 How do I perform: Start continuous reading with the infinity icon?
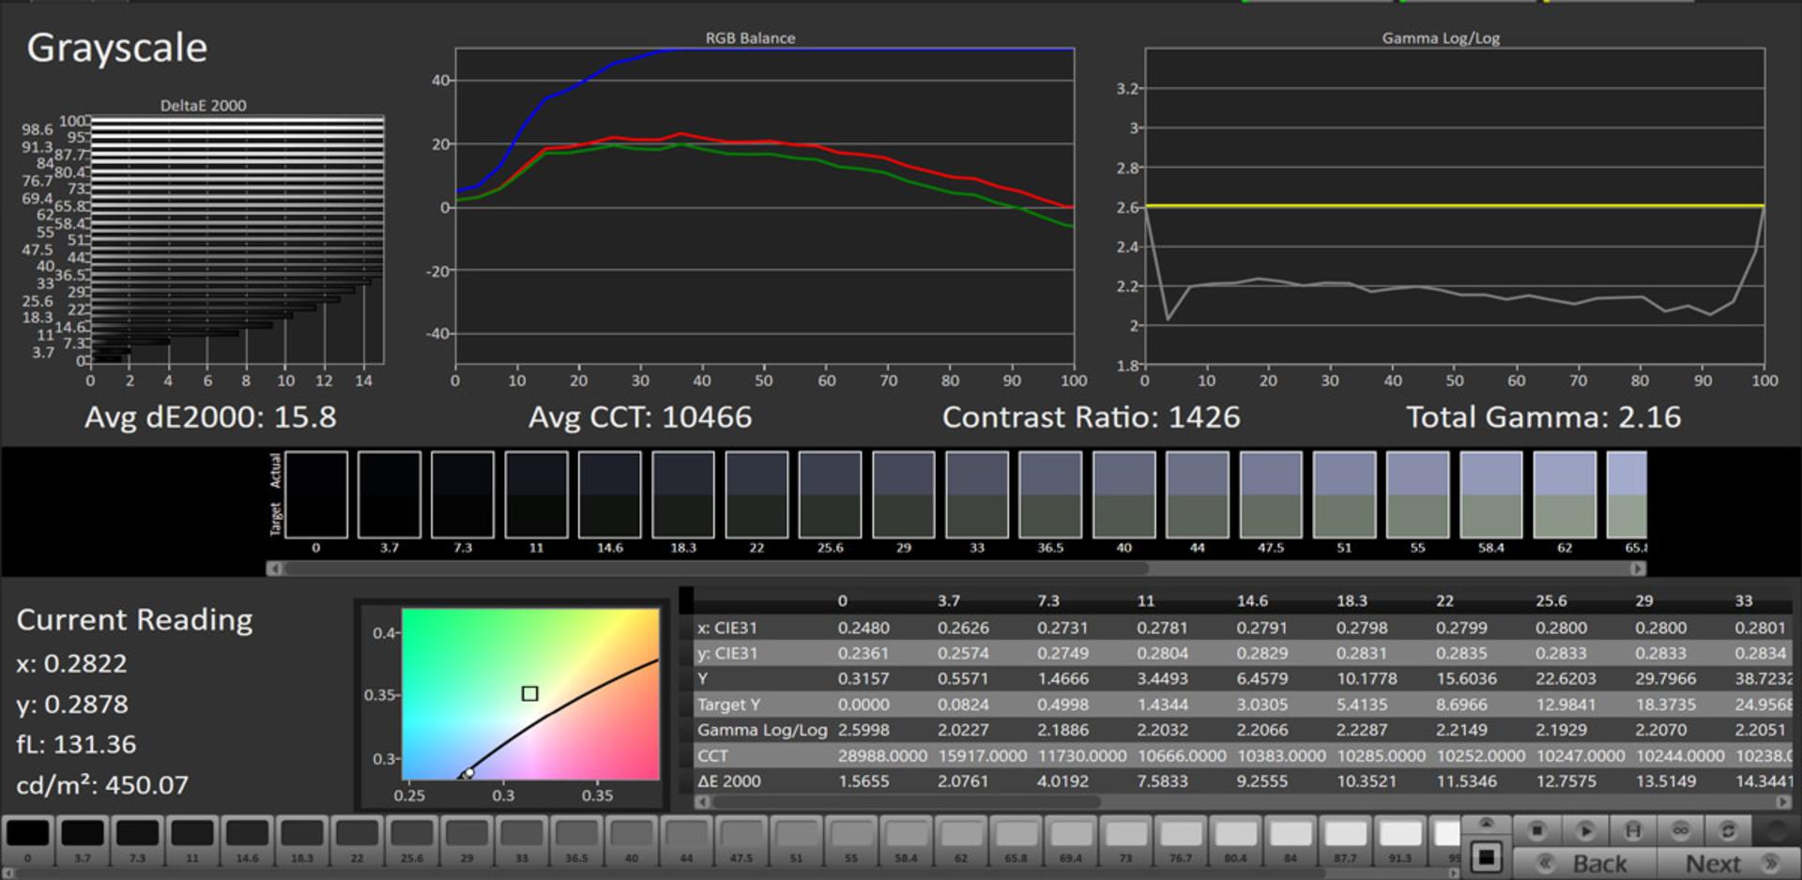point(1680,831)
